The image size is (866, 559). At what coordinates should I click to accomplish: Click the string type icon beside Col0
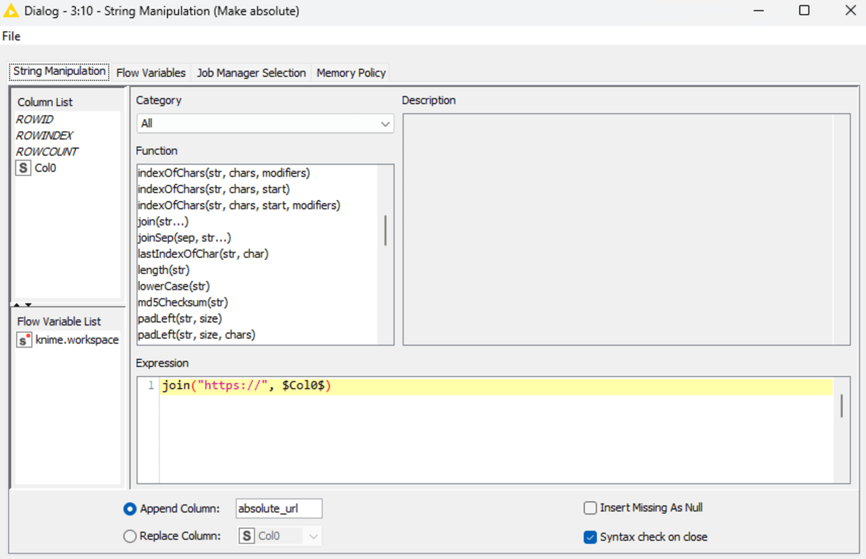coord(23,168)
